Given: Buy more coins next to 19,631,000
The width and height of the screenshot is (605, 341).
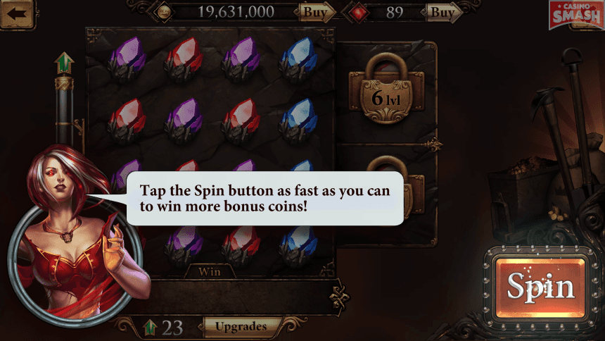Looking at the screenshot, I should click(317, 13).
